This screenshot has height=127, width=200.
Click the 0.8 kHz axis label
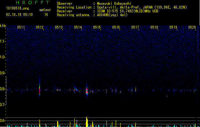coord(3,89)
